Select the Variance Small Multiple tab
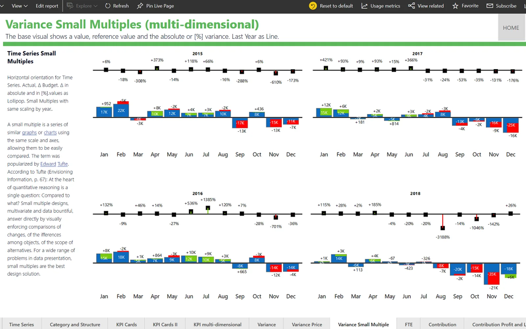Screen dimensions: 526x329 [x=363, y=324]
